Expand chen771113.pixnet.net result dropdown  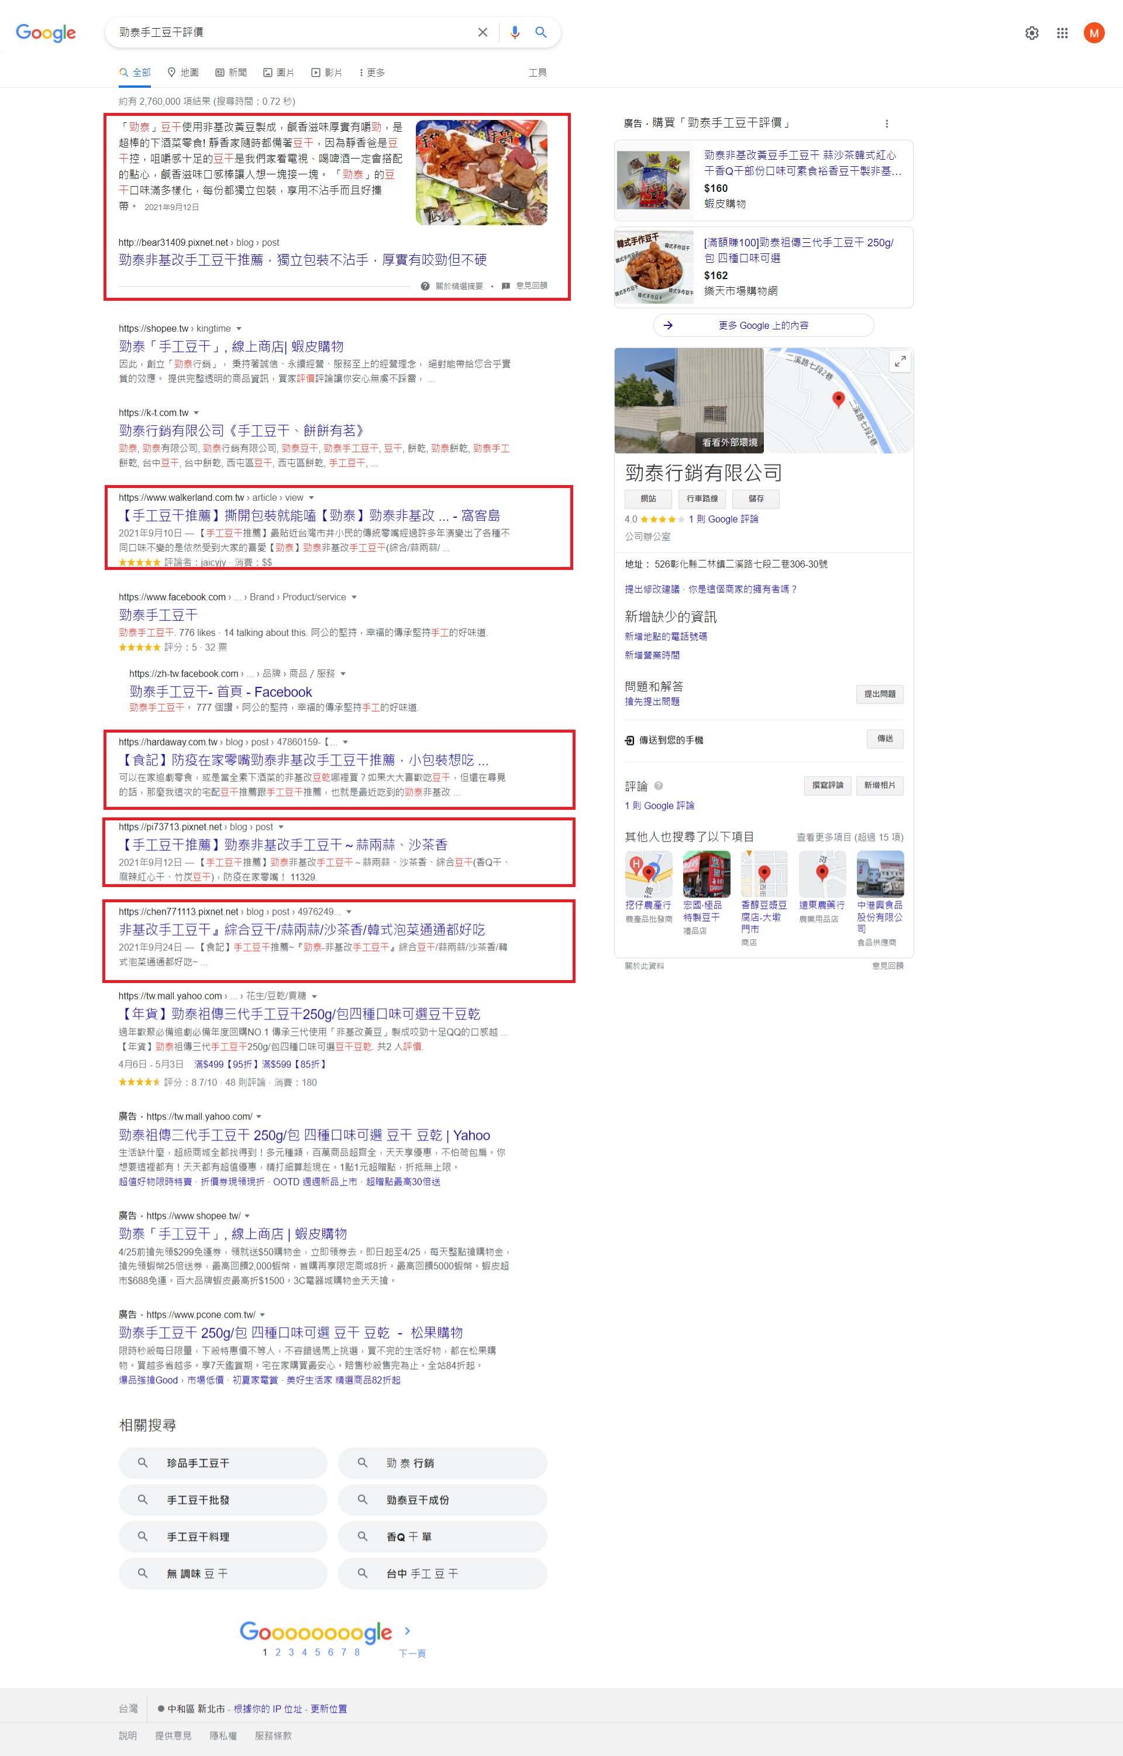tap(349, 912)
